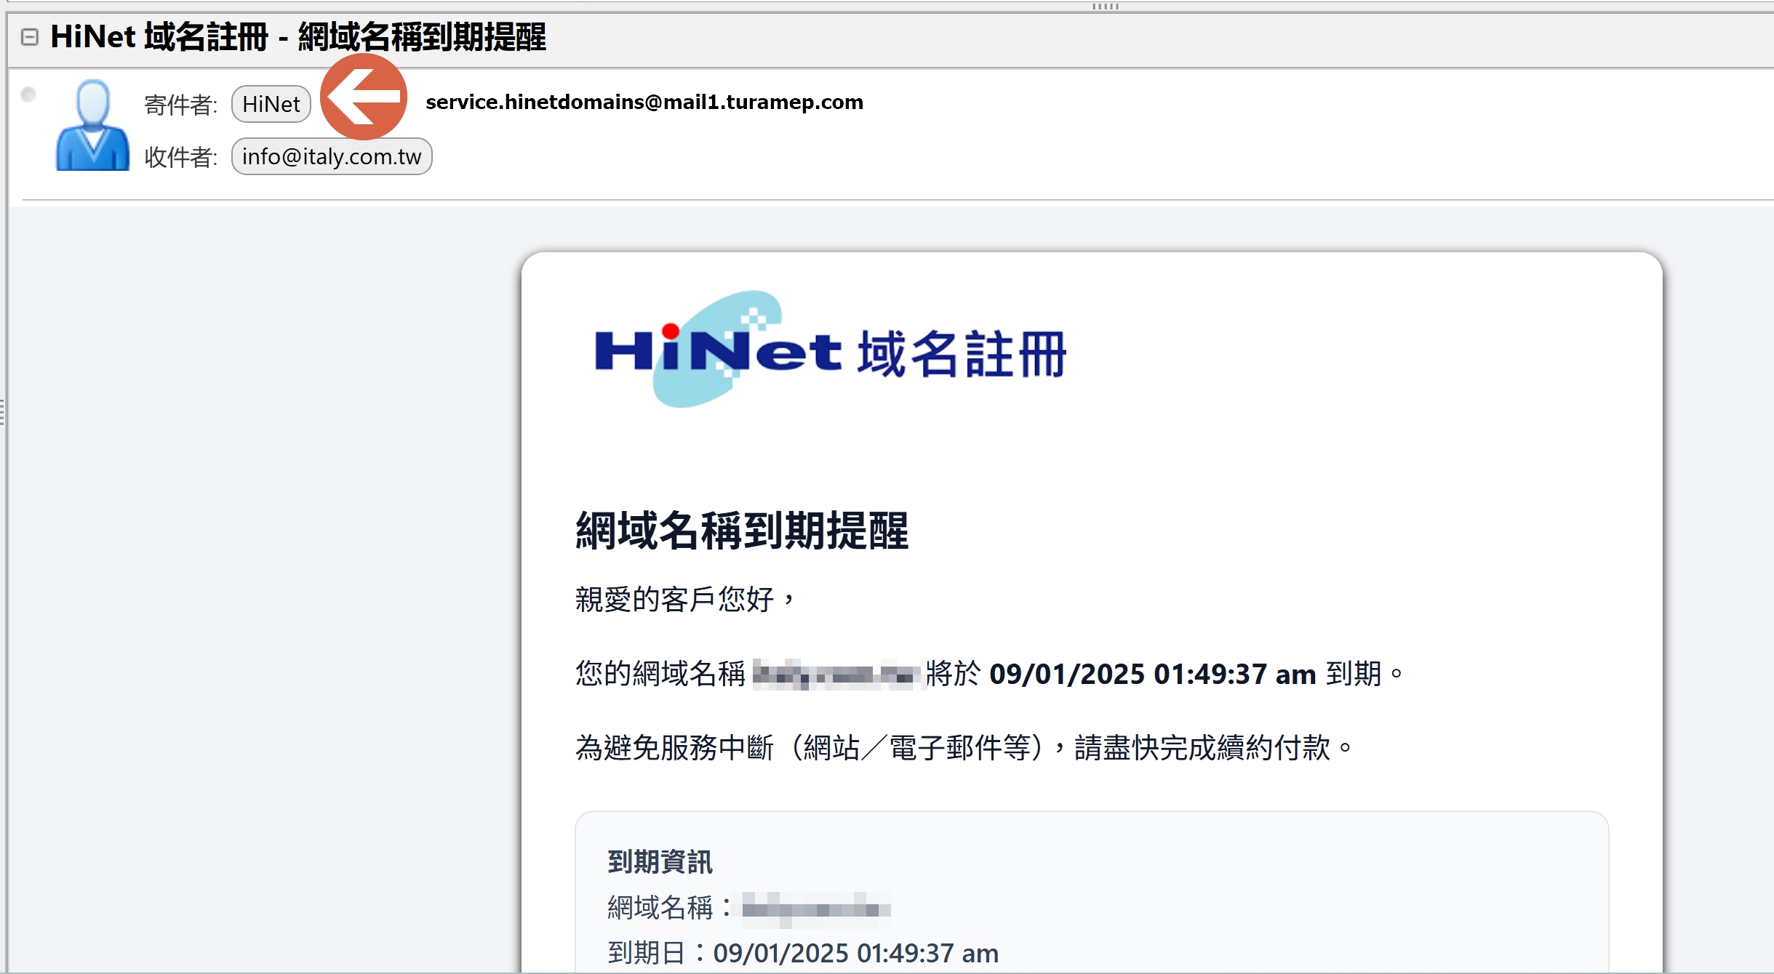Click the bold expiry date 09/01/2025 text
The height and width of the screenshot is (974, 1774).
coord(1152,674)
